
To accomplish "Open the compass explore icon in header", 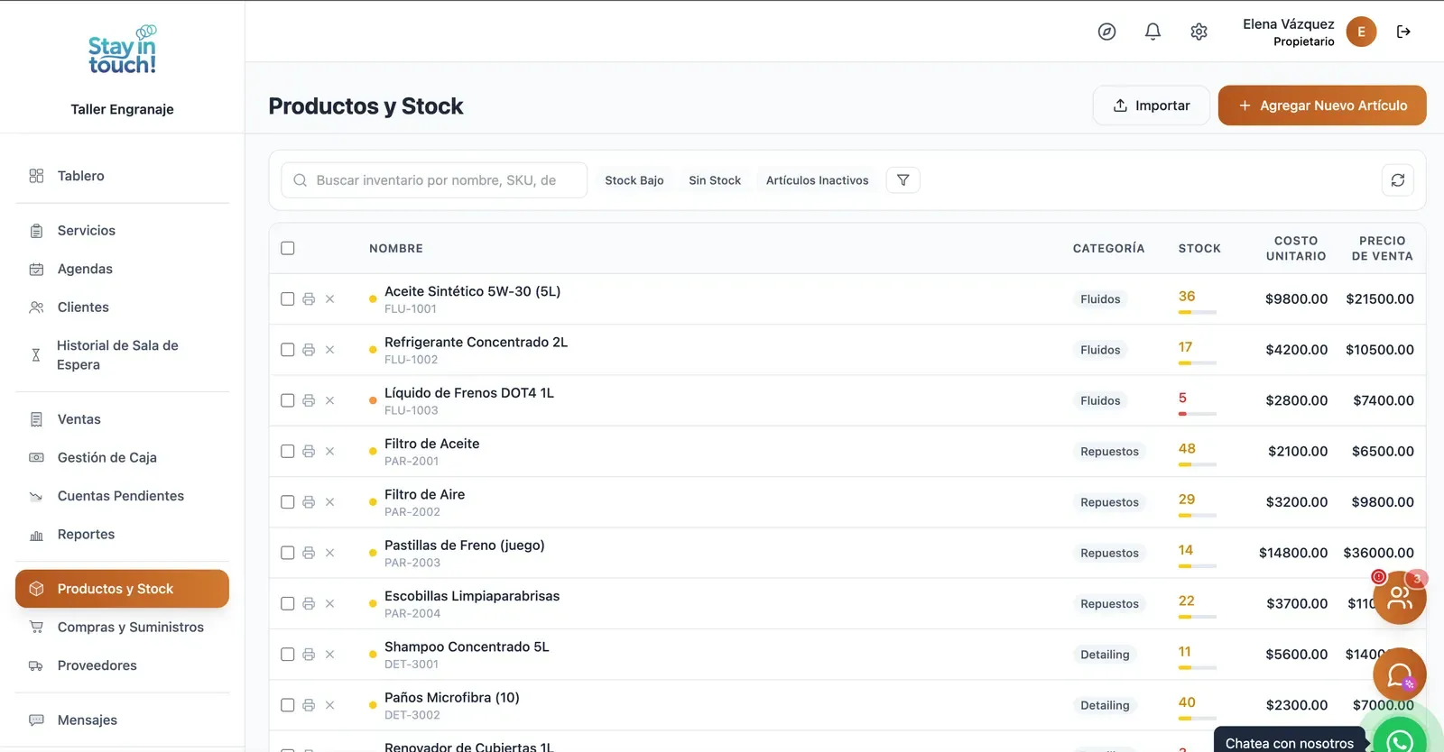I will tap(1106, 32).
